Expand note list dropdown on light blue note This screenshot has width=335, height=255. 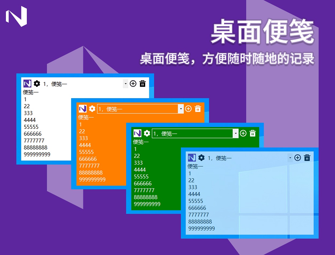click(x=290, y=158)
